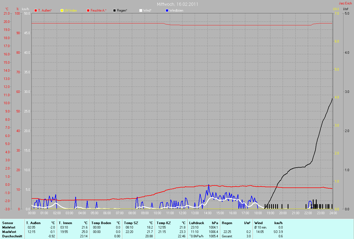Image resolution: width=354 pixels, height=239 pixels.
Task: Click the Luftdruck maximum '1006.4'
Action: [x=213, y=232]
